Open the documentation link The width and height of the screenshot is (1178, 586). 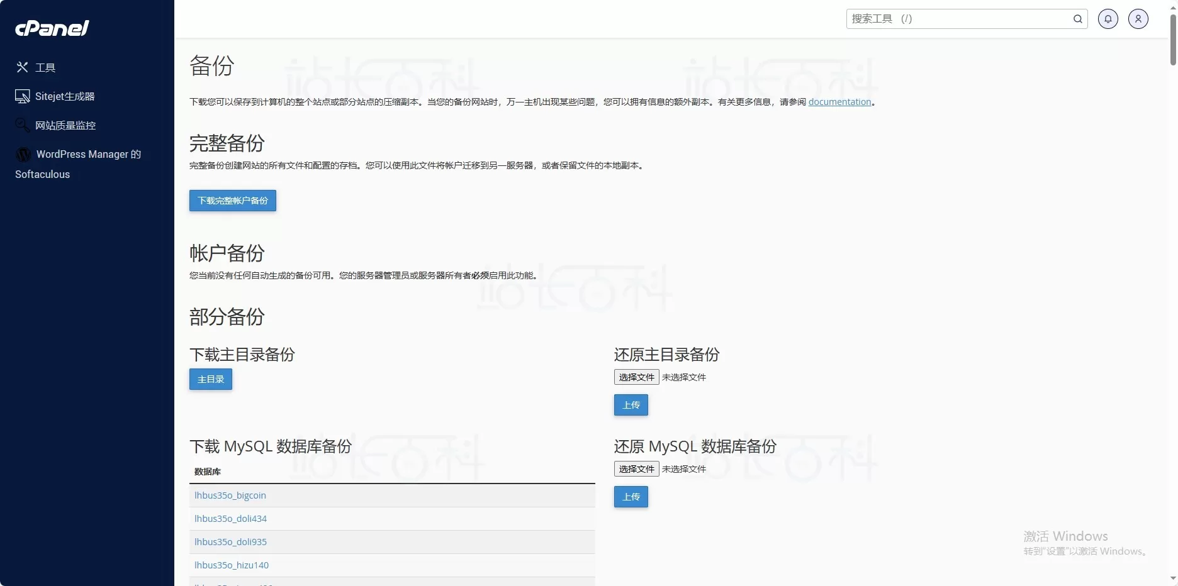coord(839,101)
